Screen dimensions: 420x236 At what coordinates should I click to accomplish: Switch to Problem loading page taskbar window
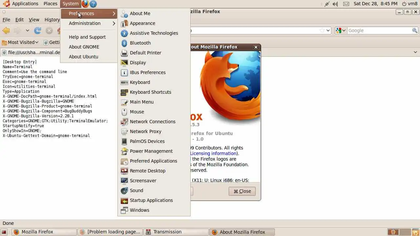click(110, 232)
